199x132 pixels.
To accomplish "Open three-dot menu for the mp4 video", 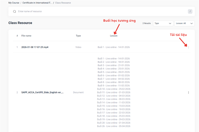I will 188,47.
